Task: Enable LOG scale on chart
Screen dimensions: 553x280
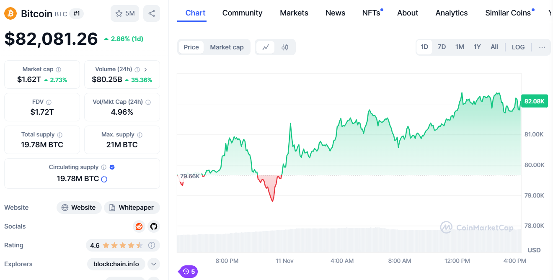Action: [518, 47]
